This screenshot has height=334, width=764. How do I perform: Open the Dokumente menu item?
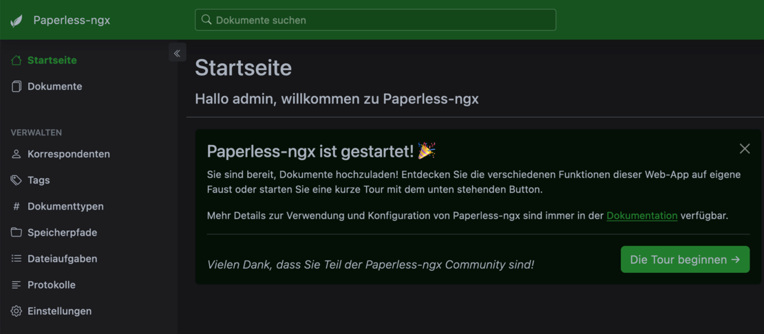55,87
